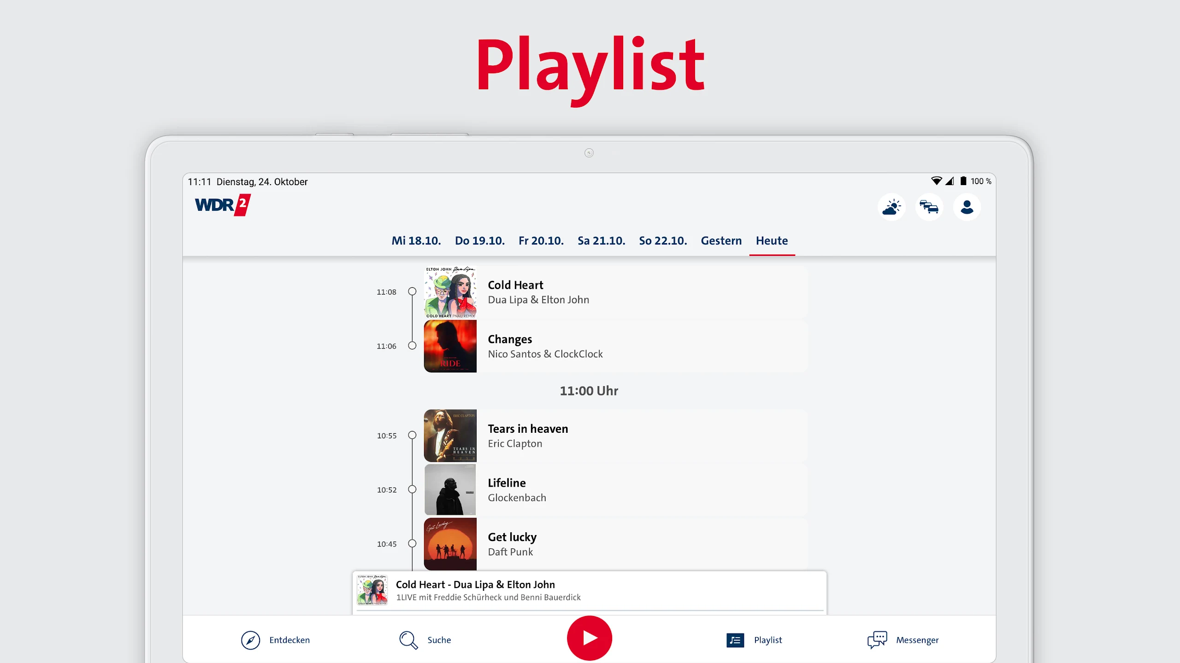Select the Sa 21.10. date tab

(602, 241)
